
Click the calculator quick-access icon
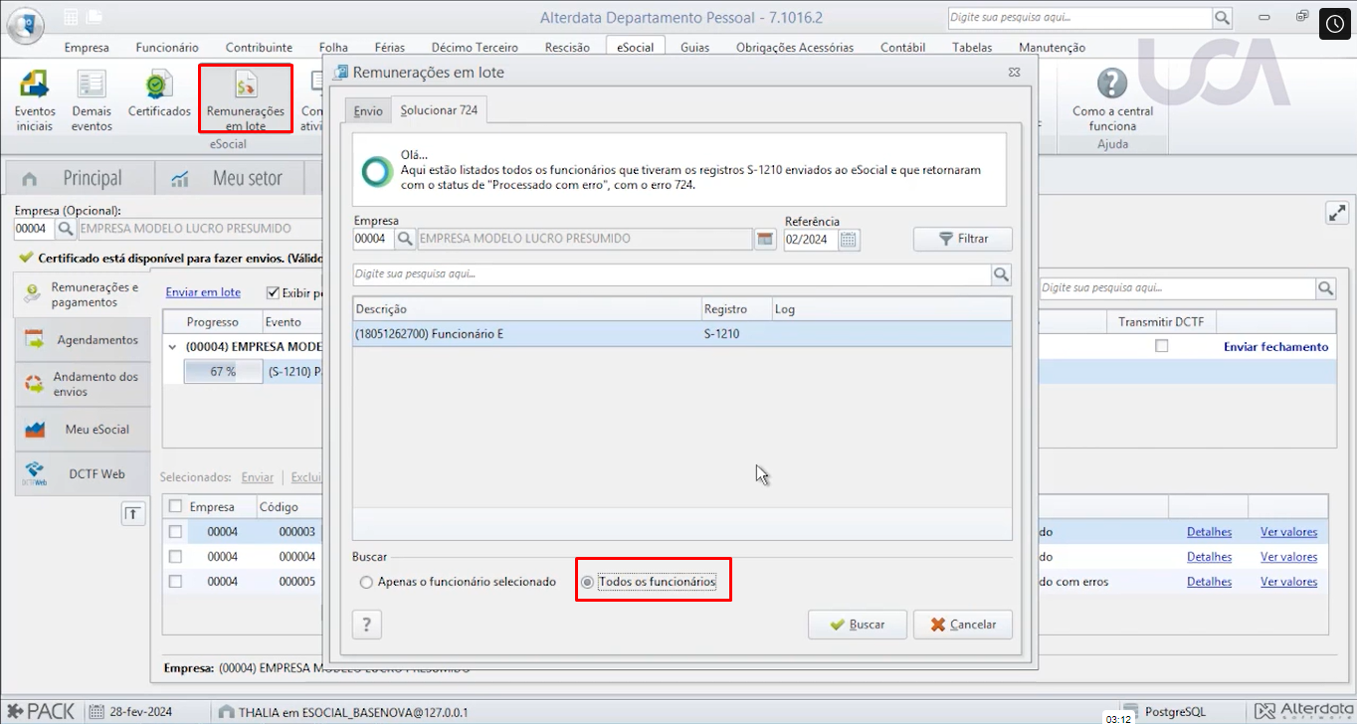click(x=72, y=17)
